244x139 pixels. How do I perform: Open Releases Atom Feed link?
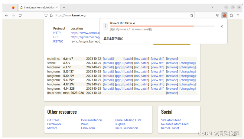click(x=175, y=124)
